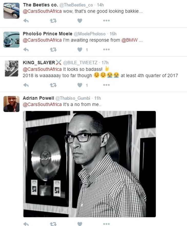View The Beetles co. car avatar

click(12, 11)
